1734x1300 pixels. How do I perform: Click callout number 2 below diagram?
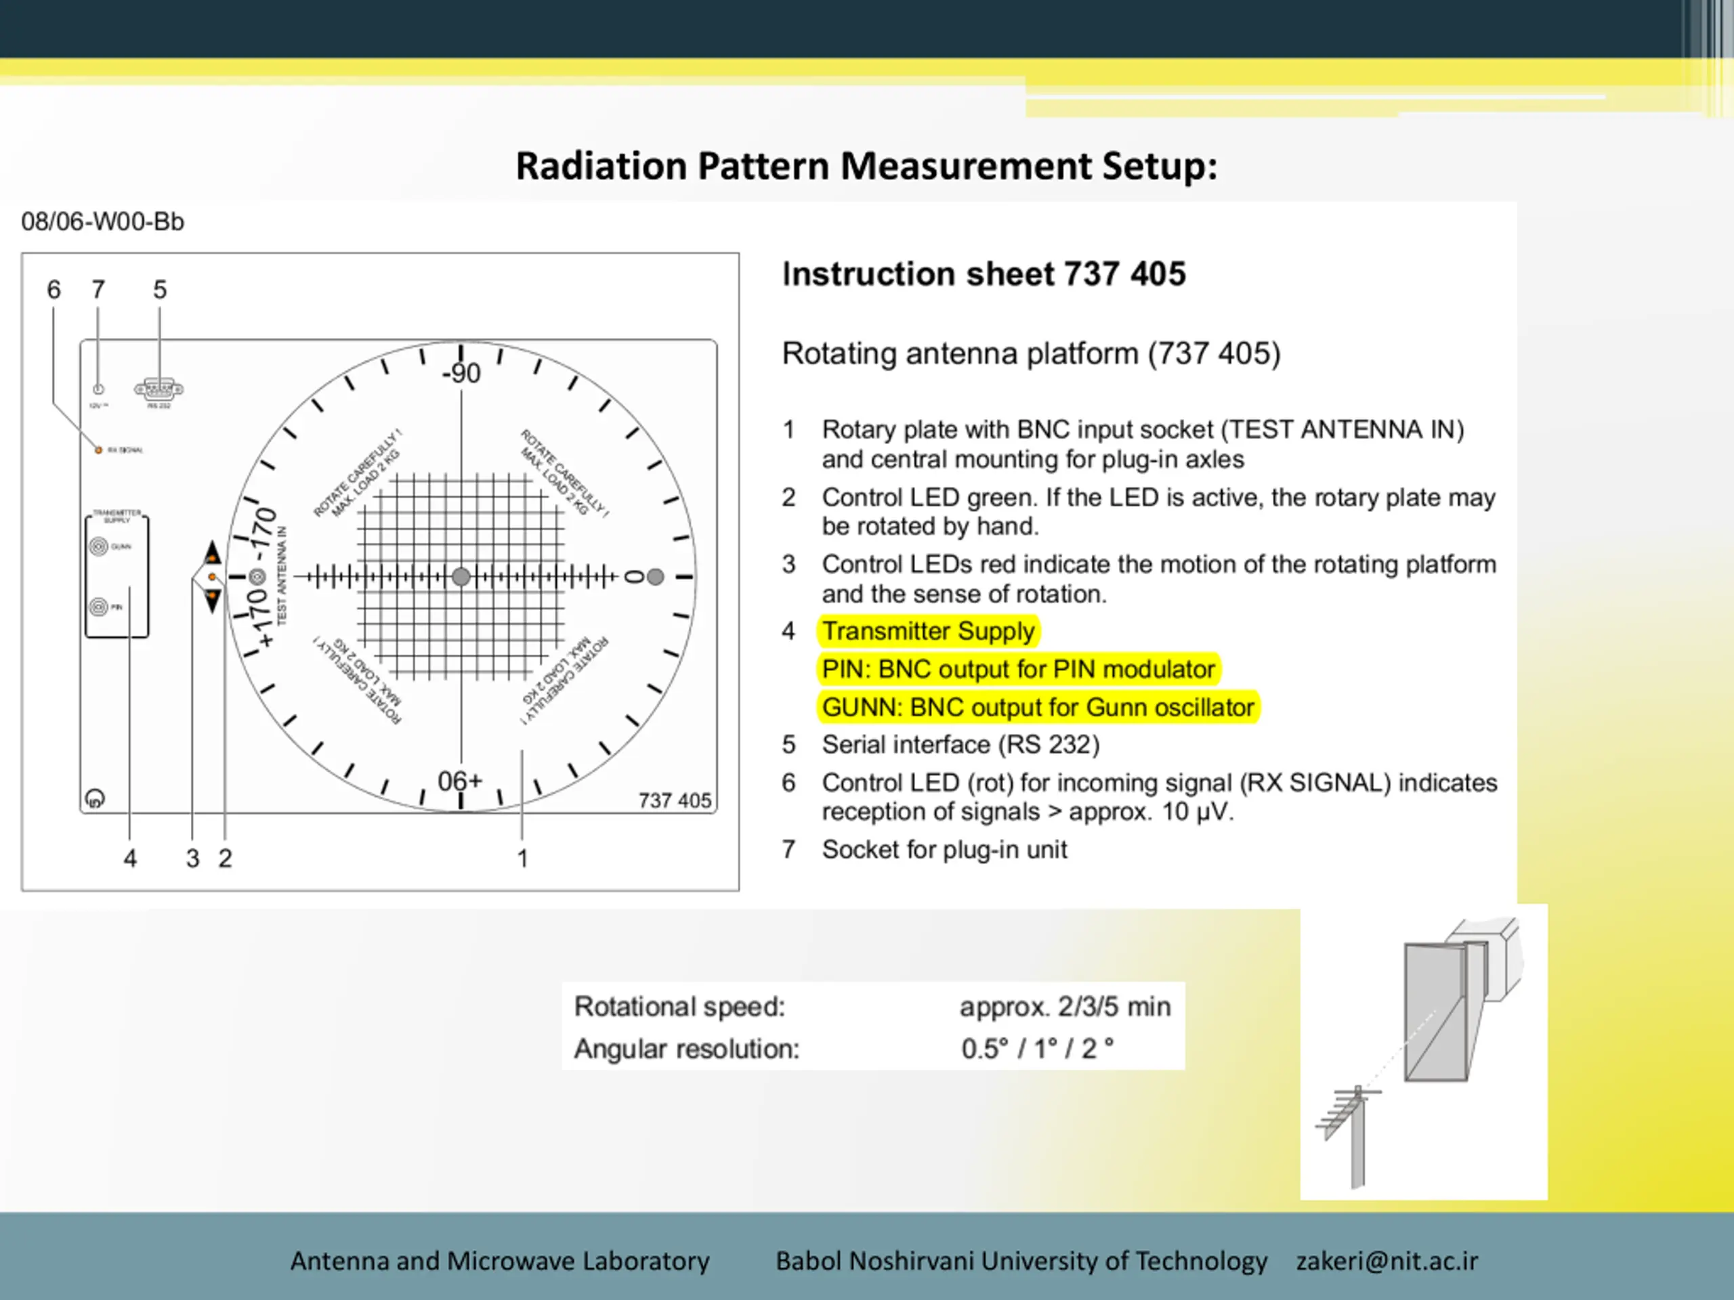(225, 858)
